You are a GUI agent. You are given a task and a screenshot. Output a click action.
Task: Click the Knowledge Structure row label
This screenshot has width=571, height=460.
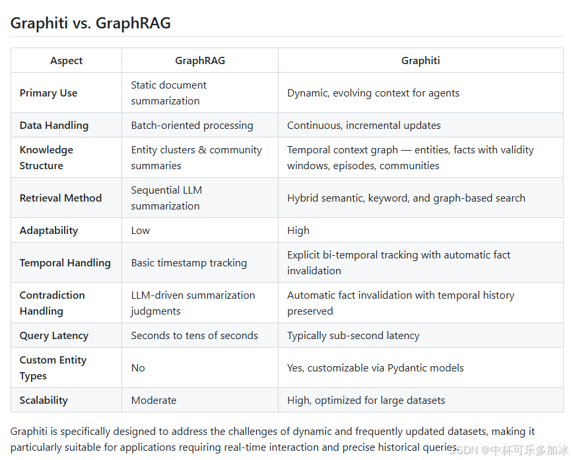(x=46, y=157)
